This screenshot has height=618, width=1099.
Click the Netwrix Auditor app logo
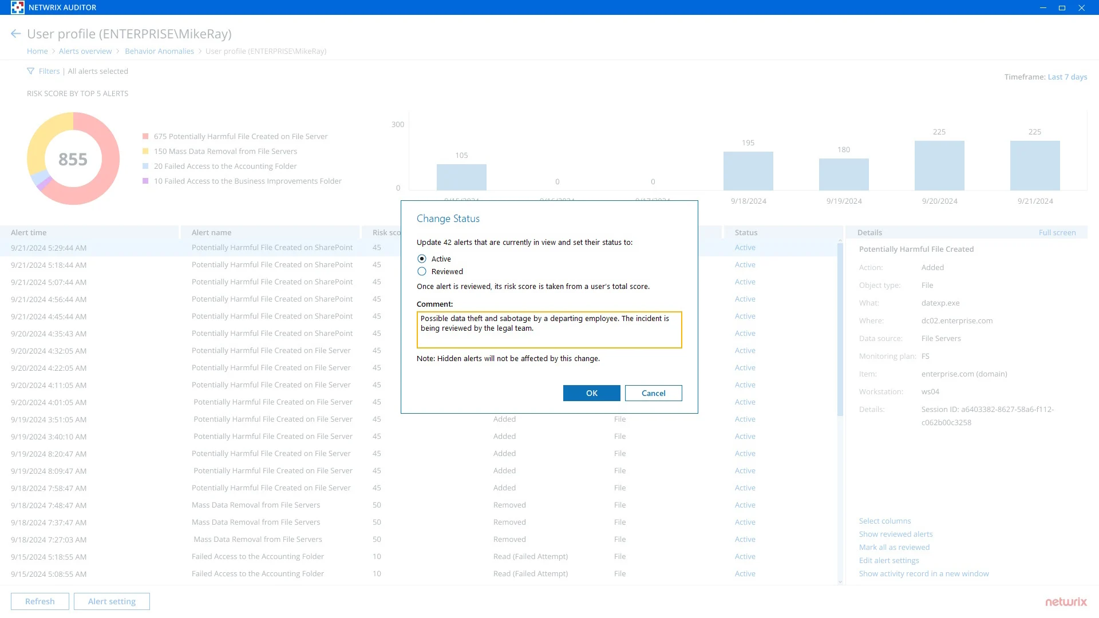coord(17,7)
